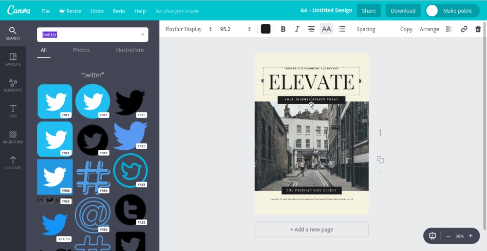The height and width of the screenshot is (251, 487).
Task: Click the rotate handle under ELEVATE
Action: tap(311, 106)
